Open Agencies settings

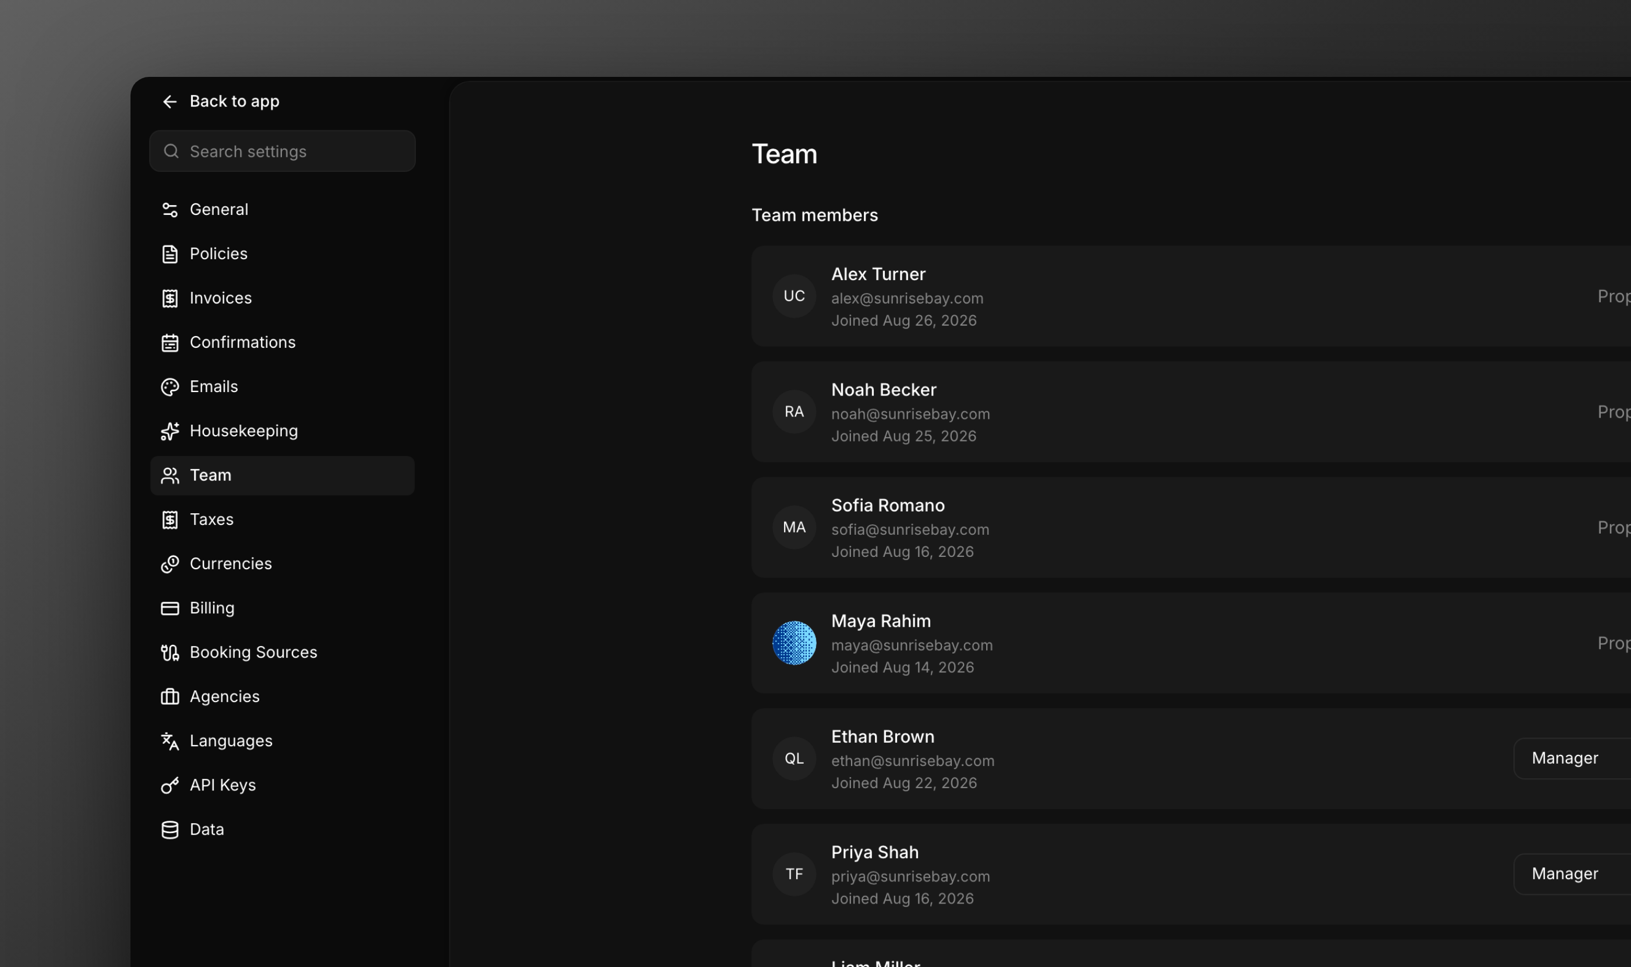[x=282, y=697]
